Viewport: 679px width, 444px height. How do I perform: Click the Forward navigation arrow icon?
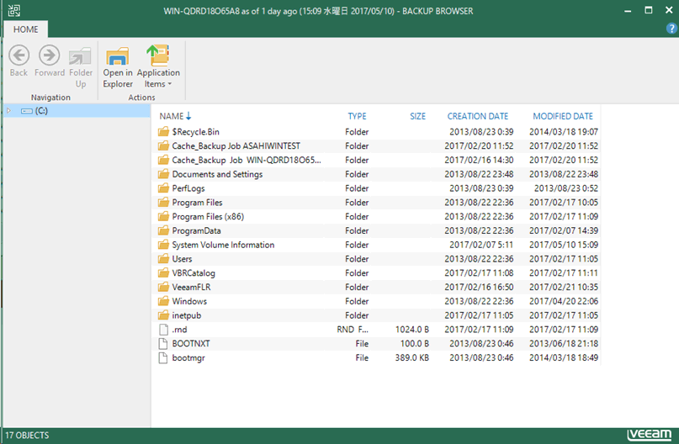[50, 55]
